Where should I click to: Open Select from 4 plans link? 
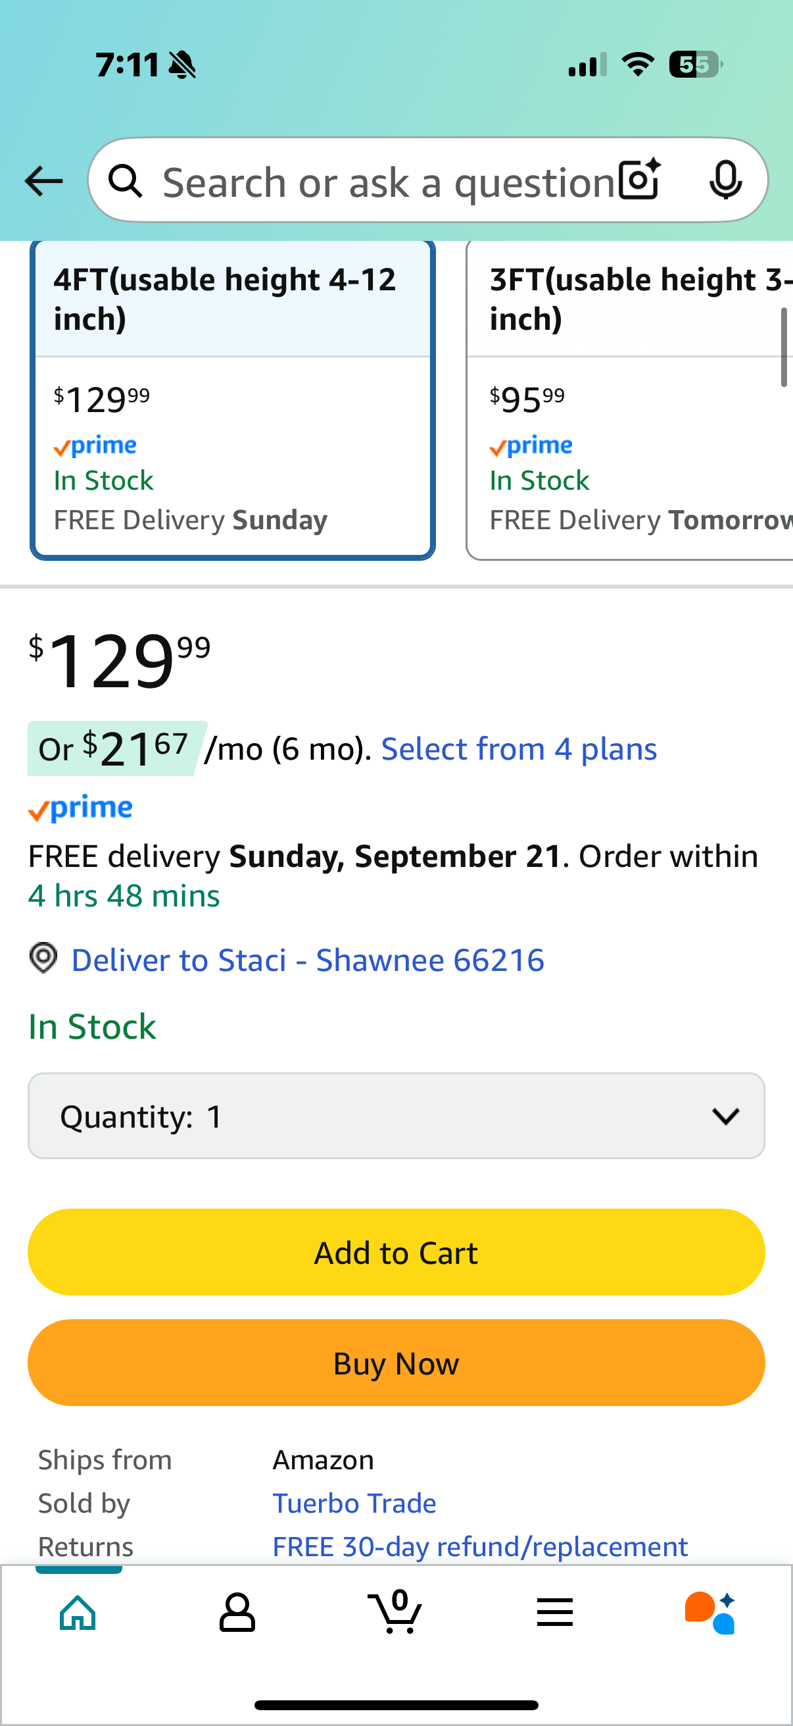tap(519, 748)
